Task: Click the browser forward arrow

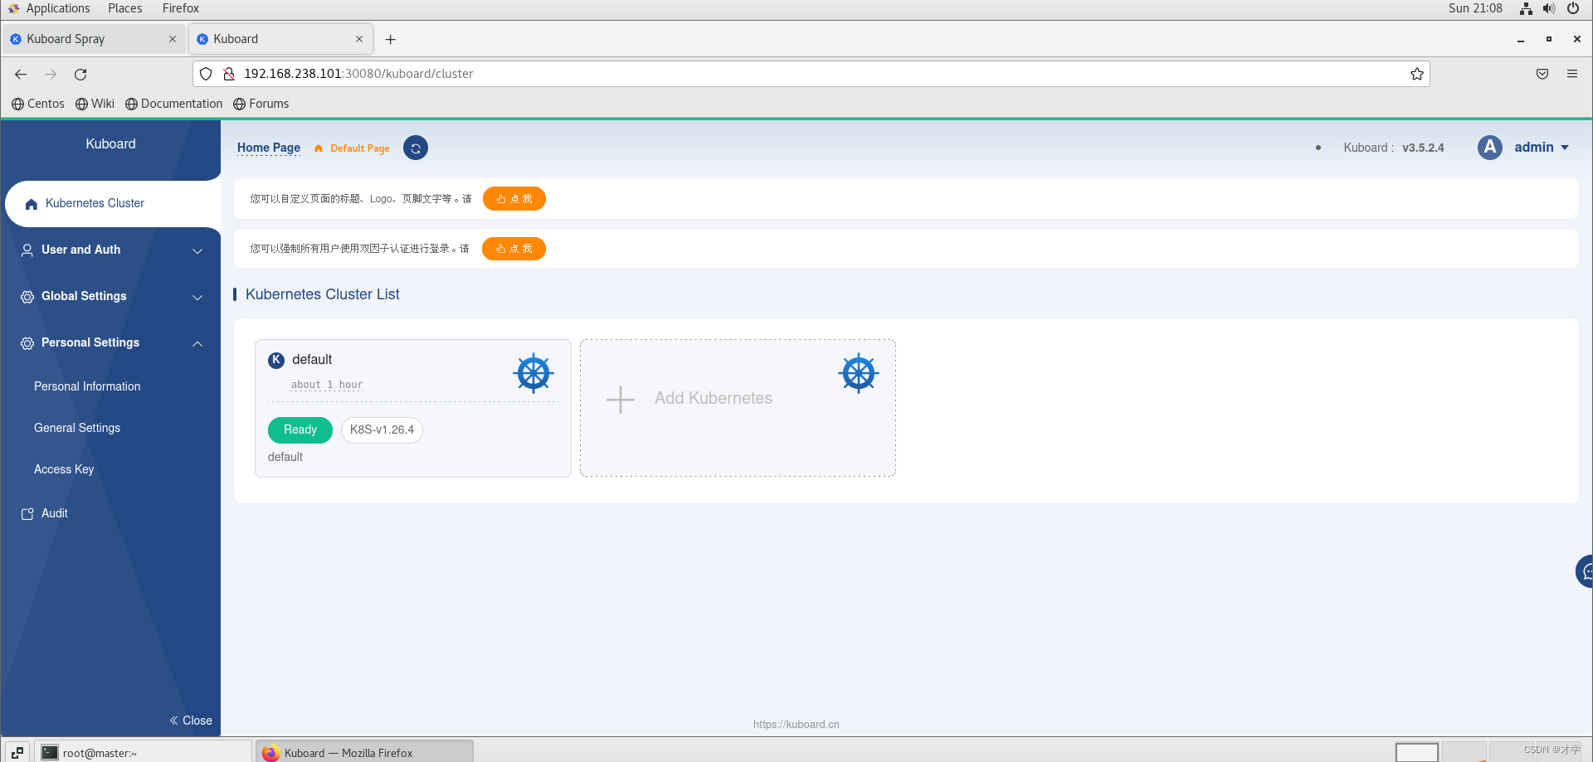Action: click(x=51, y=74)
